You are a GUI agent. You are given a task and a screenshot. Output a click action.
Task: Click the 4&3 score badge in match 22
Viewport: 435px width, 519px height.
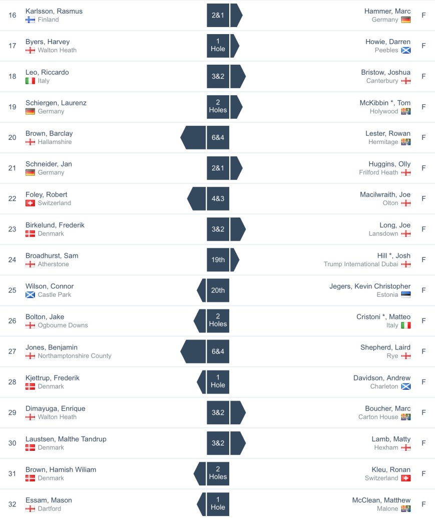click(x=218, y=199)
